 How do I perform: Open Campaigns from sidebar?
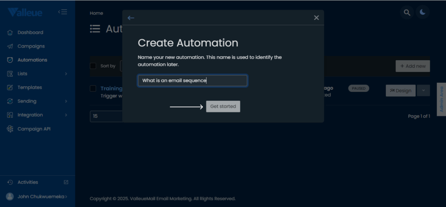tap(31, 46)
